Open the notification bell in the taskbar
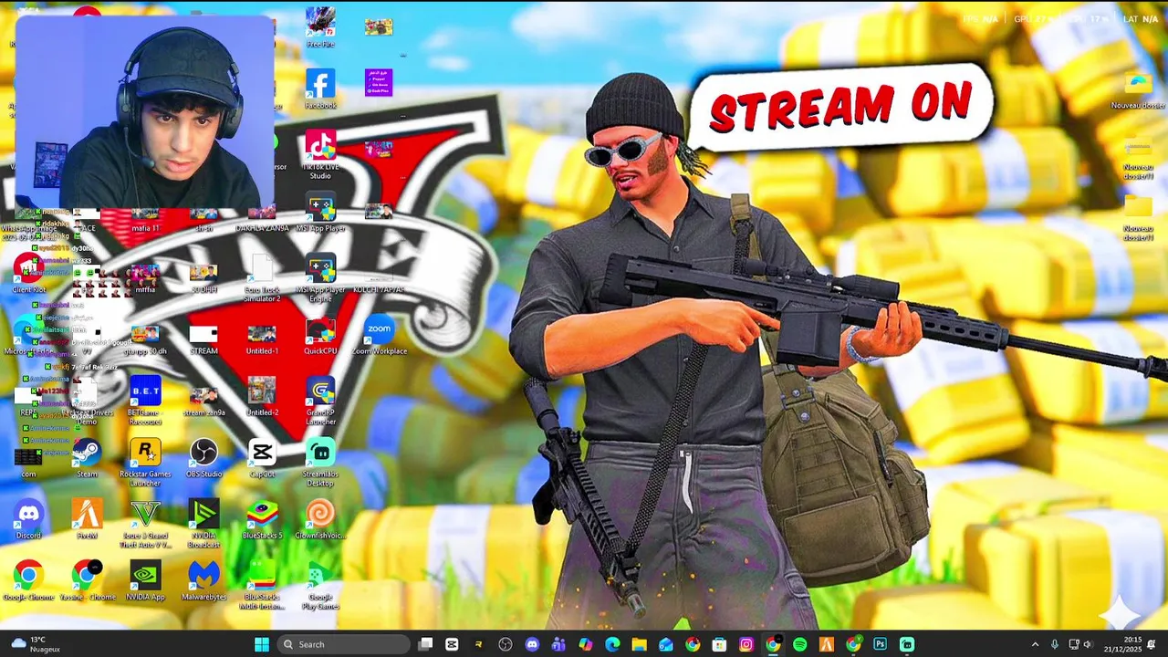Image resolution: width=1168 pixels, height=657 pixels. click(1152, 644)
